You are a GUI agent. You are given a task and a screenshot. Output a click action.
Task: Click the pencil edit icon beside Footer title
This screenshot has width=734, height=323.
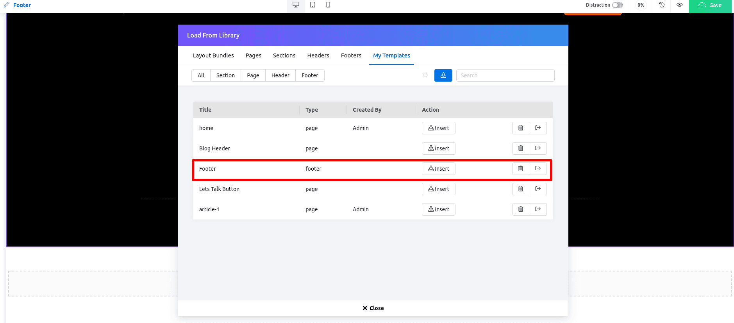click(x=7, y=5)
